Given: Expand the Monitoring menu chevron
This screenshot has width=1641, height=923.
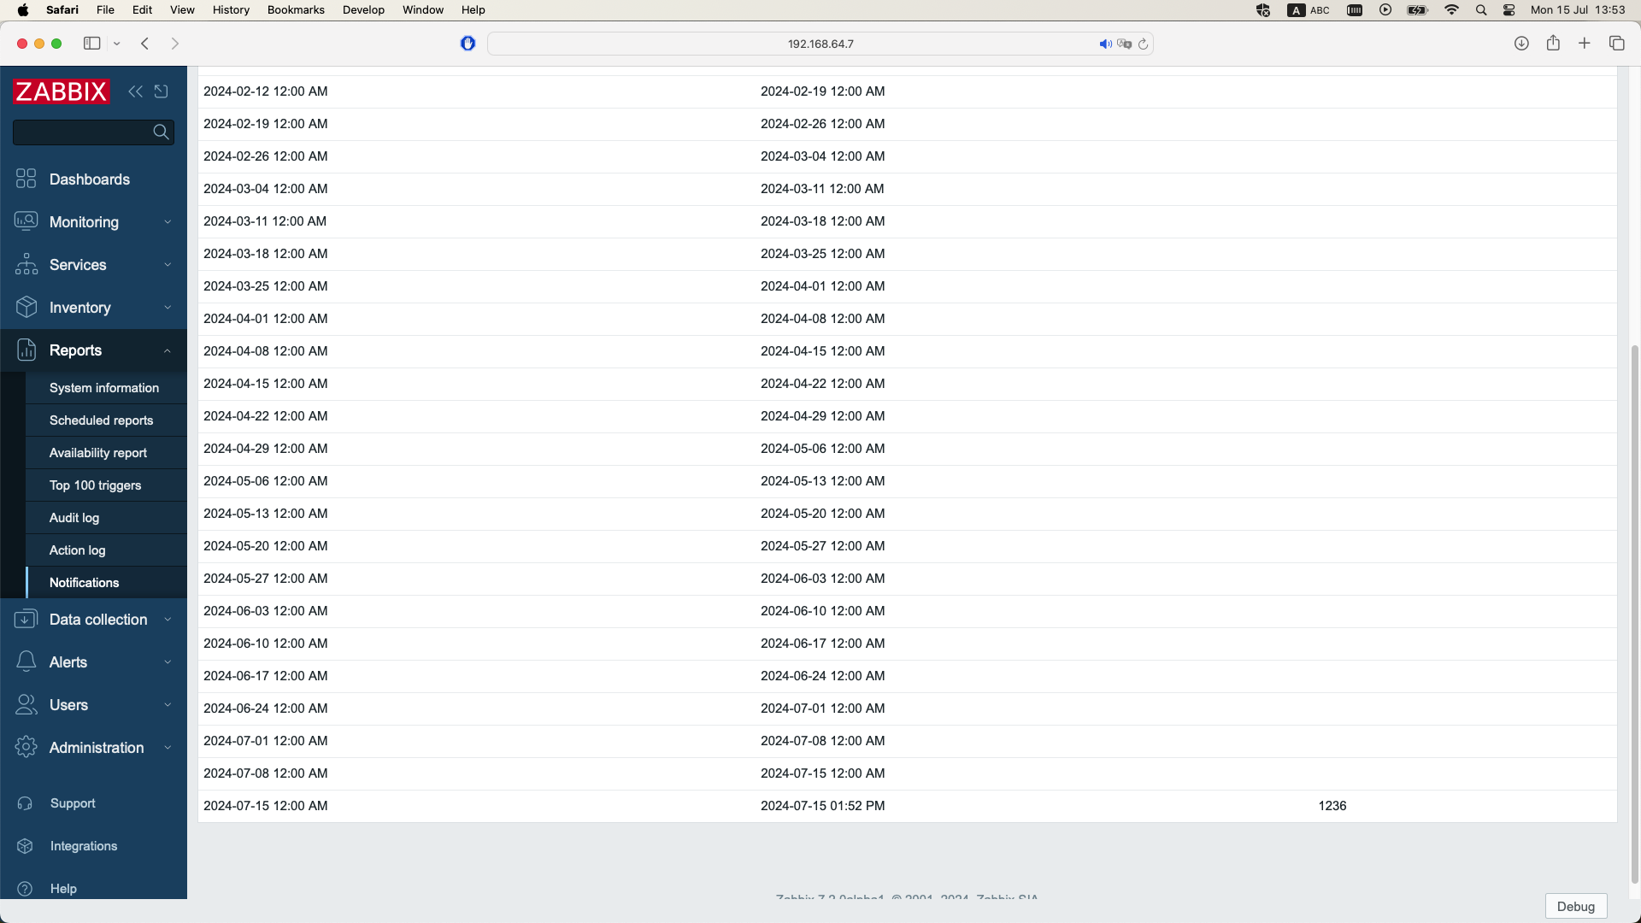Looking at the screenshot, I should [x=168, y=222].
